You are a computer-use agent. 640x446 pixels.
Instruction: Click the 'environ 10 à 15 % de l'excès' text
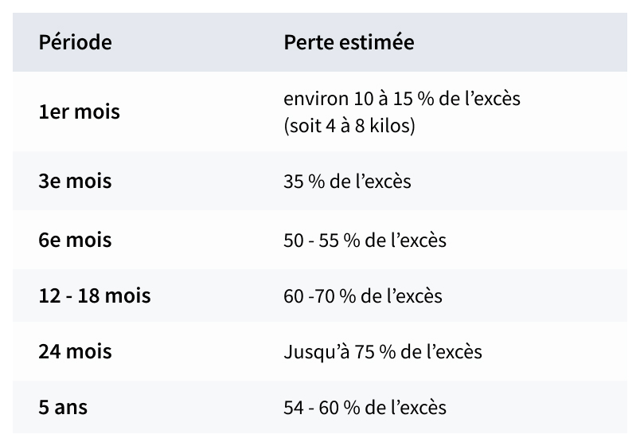(x=402, y=99)
